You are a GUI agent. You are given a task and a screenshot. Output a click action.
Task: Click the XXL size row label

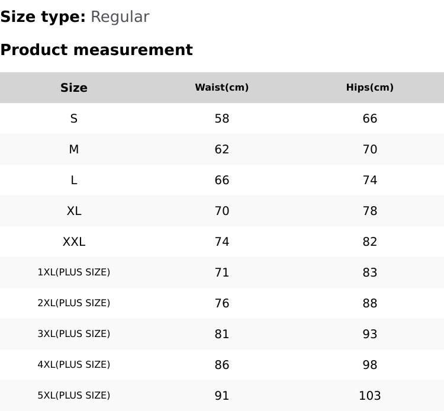point(74,242)
